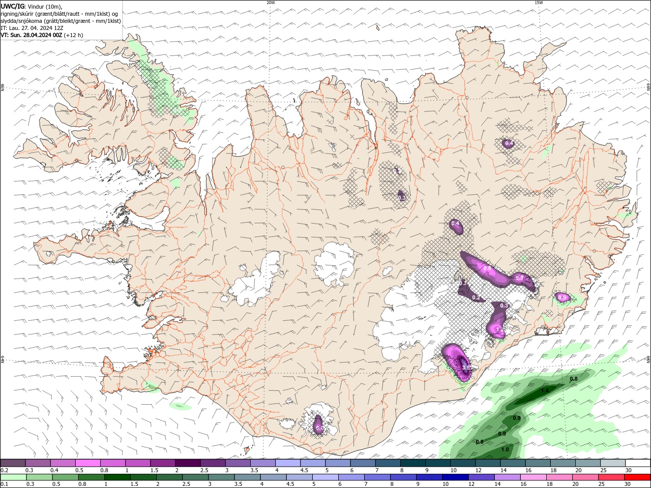This screenshot has height=488, width=651.
Task: Click the dark mauve 0.2 snow legend swatch
Action: (13, 463)
